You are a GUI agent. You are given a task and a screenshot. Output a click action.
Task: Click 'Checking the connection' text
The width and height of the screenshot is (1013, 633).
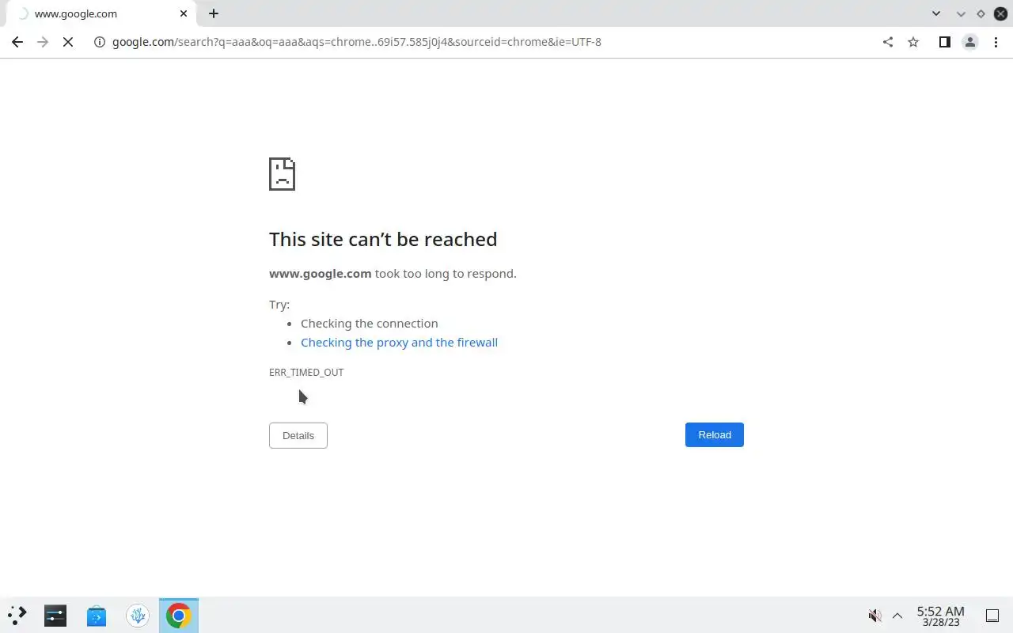click(x=369, y=324)
